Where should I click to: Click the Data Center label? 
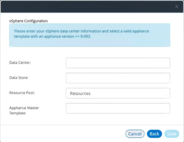[20, 63]
